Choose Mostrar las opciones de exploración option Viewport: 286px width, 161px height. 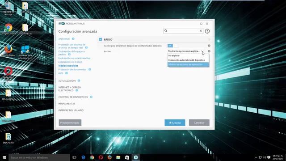click(x=188, y=64)
